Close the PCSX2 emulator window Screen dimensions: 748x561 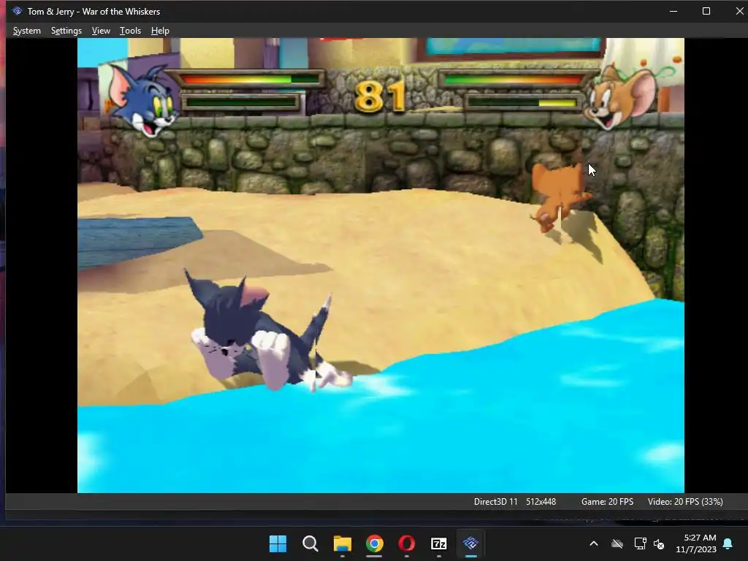pyautogui.click(x=739, y=11)
